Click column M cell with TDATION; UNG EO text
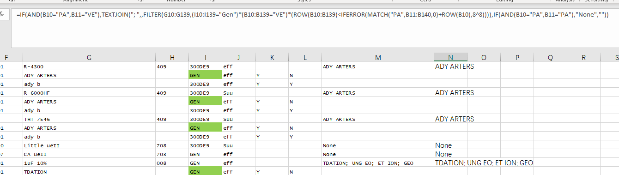Image resolution: width=619 pixels, height=175 pixels. point(378,163)
